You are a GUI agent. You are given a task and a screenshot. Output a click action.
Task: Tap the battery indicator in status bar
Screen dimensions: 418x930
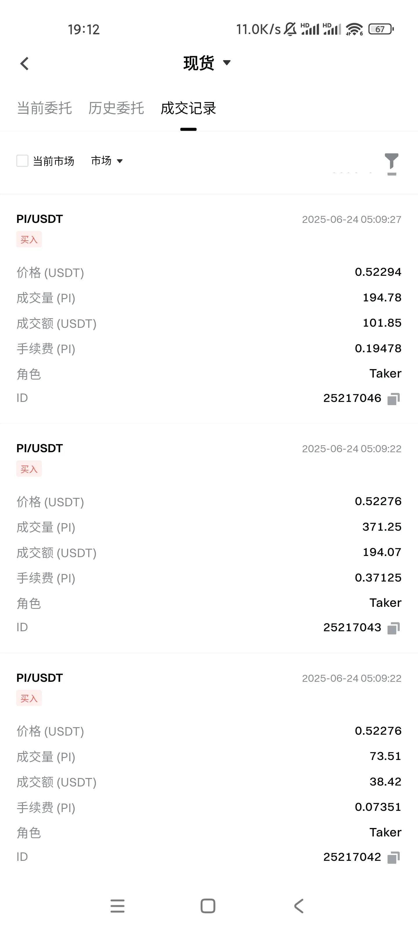[381, 29]
